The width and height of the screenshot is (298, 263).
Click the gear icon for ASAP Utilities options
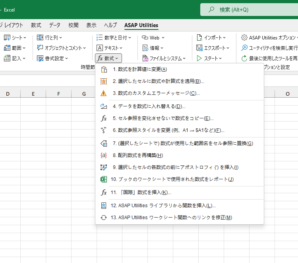coord(244,37)
